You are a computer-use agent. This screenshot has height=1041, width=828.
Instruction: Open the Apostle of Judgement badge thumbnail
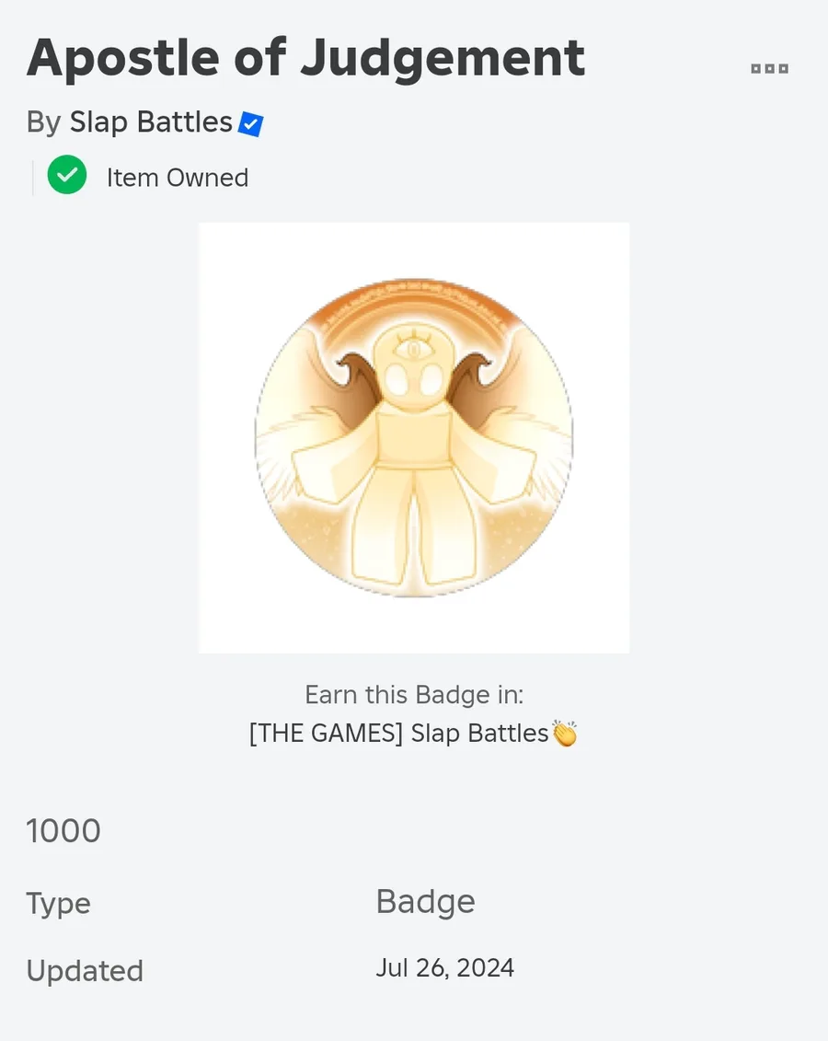pos(414,437)
